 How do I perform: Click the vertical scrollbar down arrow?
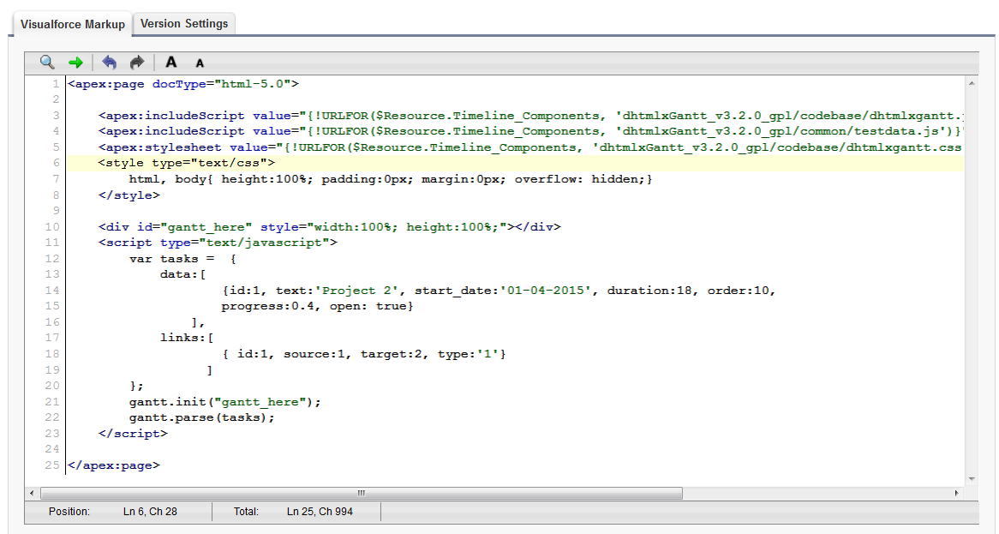(x=972, y=478)
